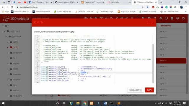Viewport: 189px width, 106px height.
Task: Open Functions - PHP bookmark
Action: pos(21,11)
